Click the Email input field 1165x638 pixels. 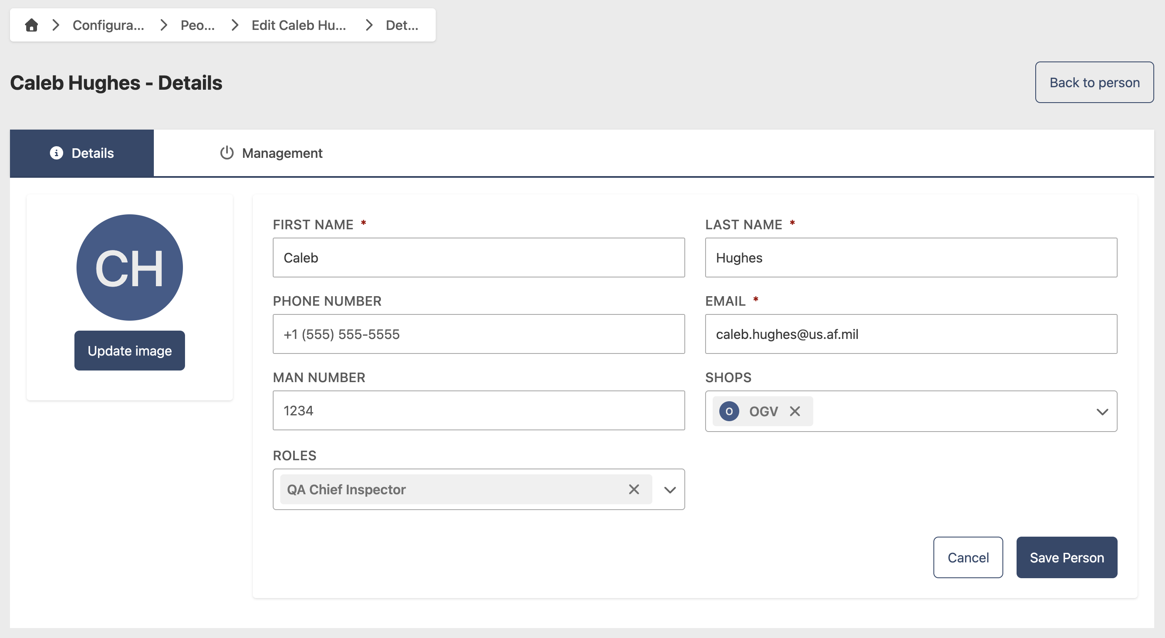tap(911, 334)
